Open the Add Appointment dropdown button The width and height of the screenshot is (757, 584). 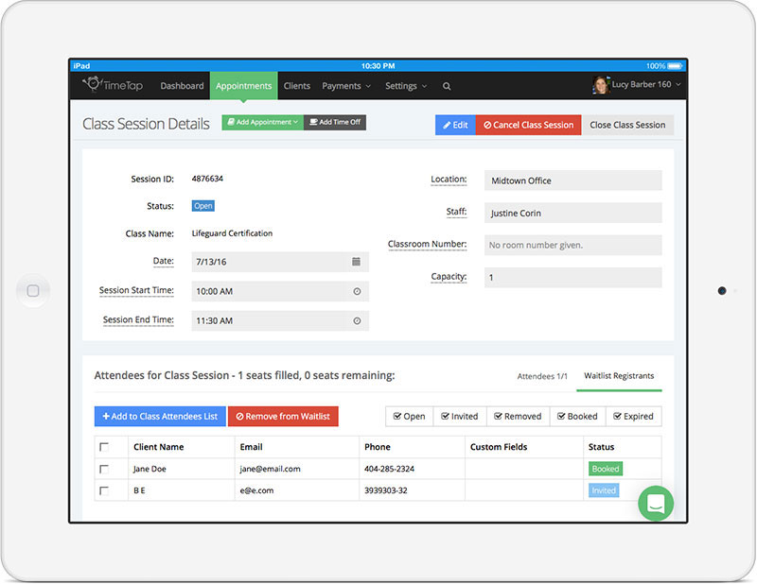point(263,122)
